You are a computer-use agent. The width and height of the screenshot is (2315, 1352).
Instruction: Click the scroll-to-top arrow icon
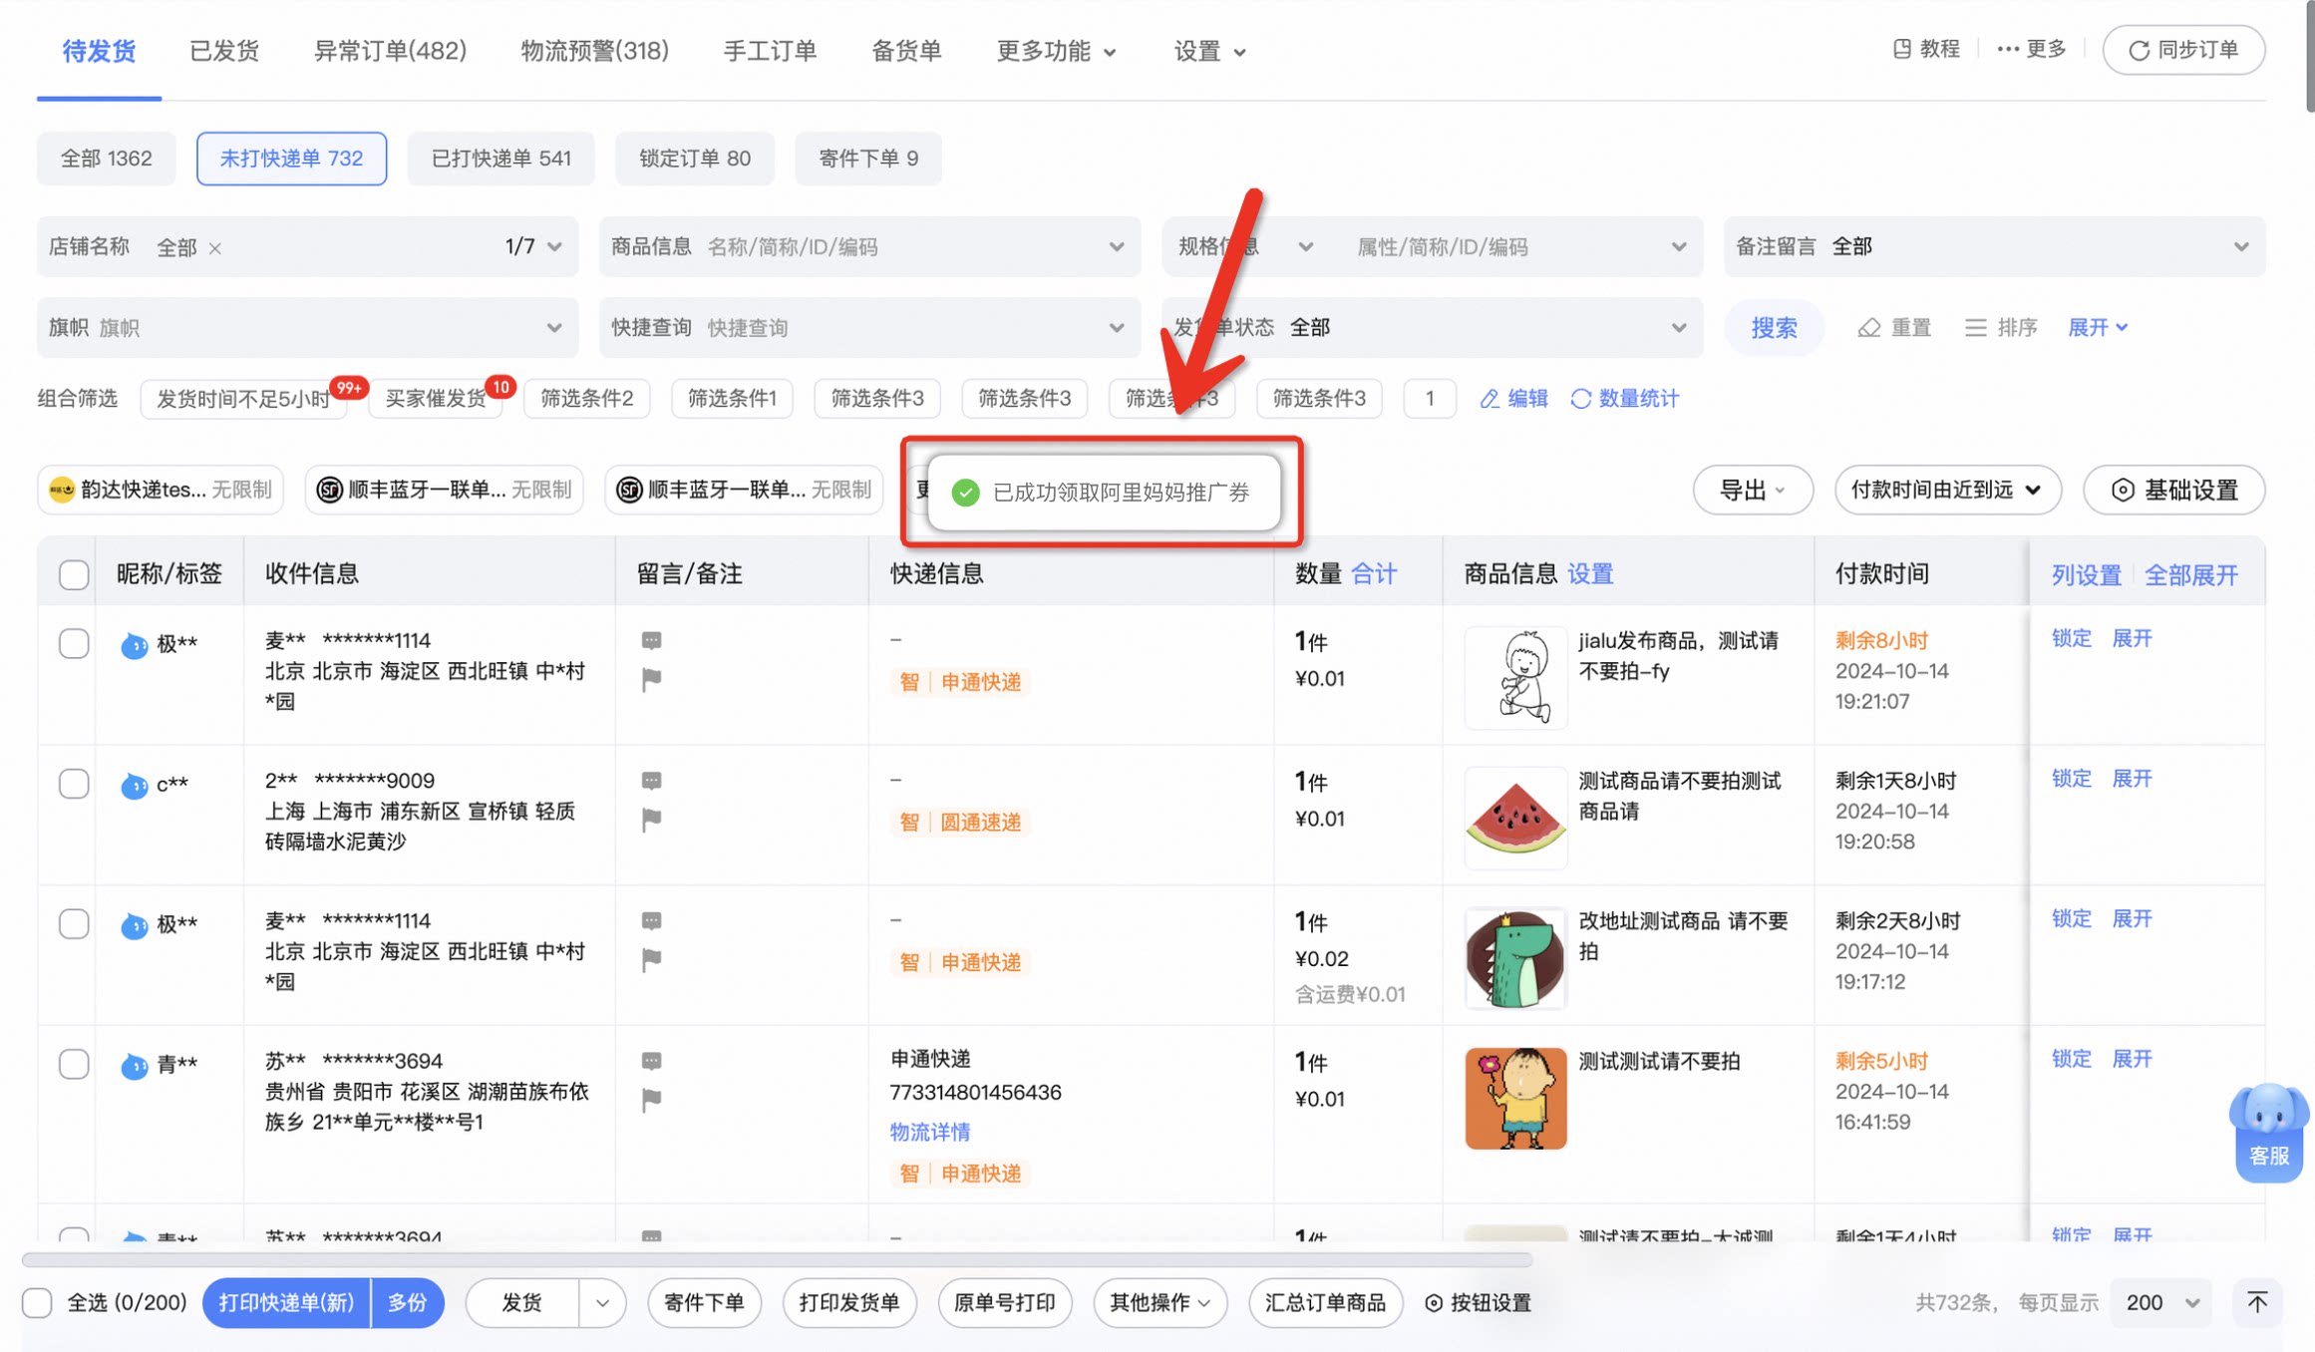(x=2256, y=1302)
